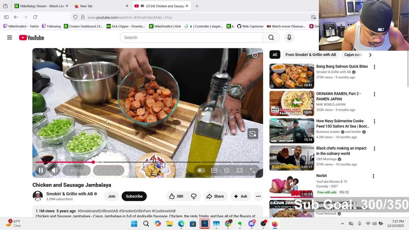Open the Windows Start menu
The width and height of the screenshot is (409, 230).
click(134, 224)
